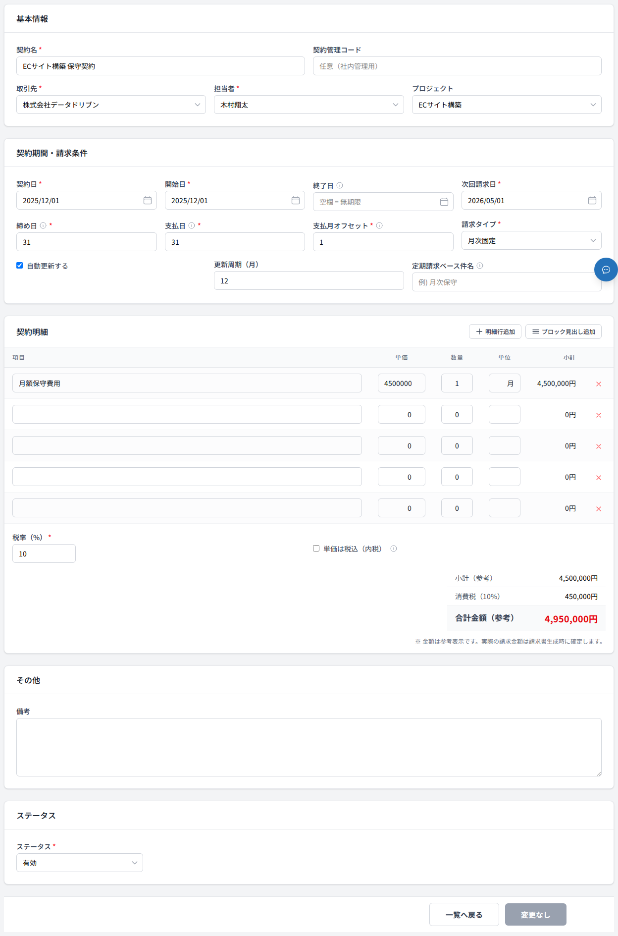Click the 月額保守費用 row subtotal 4,500,000円

coord(557,384)
